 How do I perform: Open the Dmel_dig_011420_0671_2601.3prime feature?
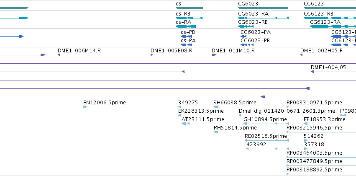pos(240,115)
